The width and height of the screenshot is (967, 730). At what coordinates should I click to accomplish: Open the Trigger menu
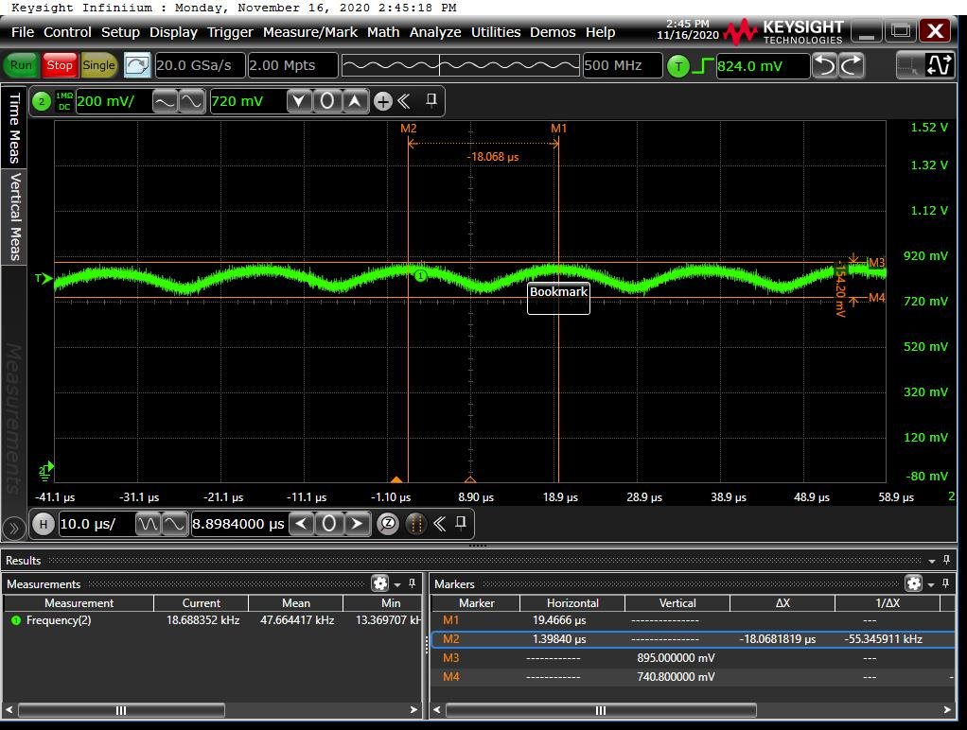[x=230, y=32]
